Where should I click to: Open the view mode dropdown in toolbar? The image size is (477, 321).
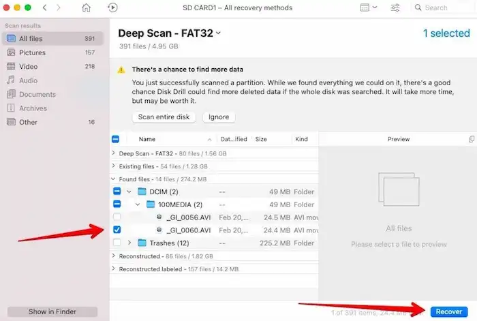[x=368, y=8]
